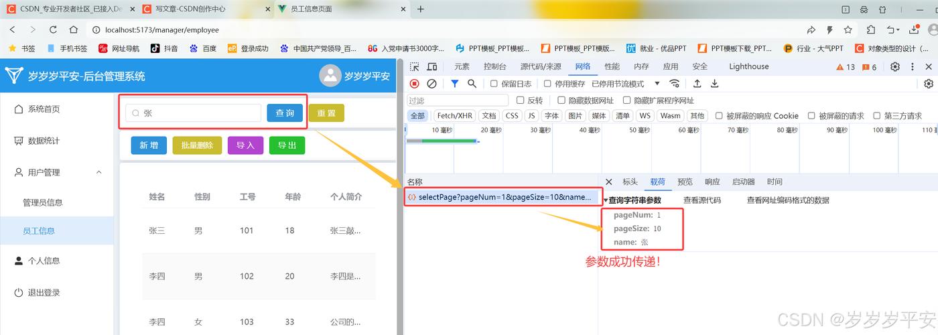Image resolution: width=938 pixels, height=335 pixels.
Task: Enable the 保留日志 checkbox
Action: pos(494,84)
